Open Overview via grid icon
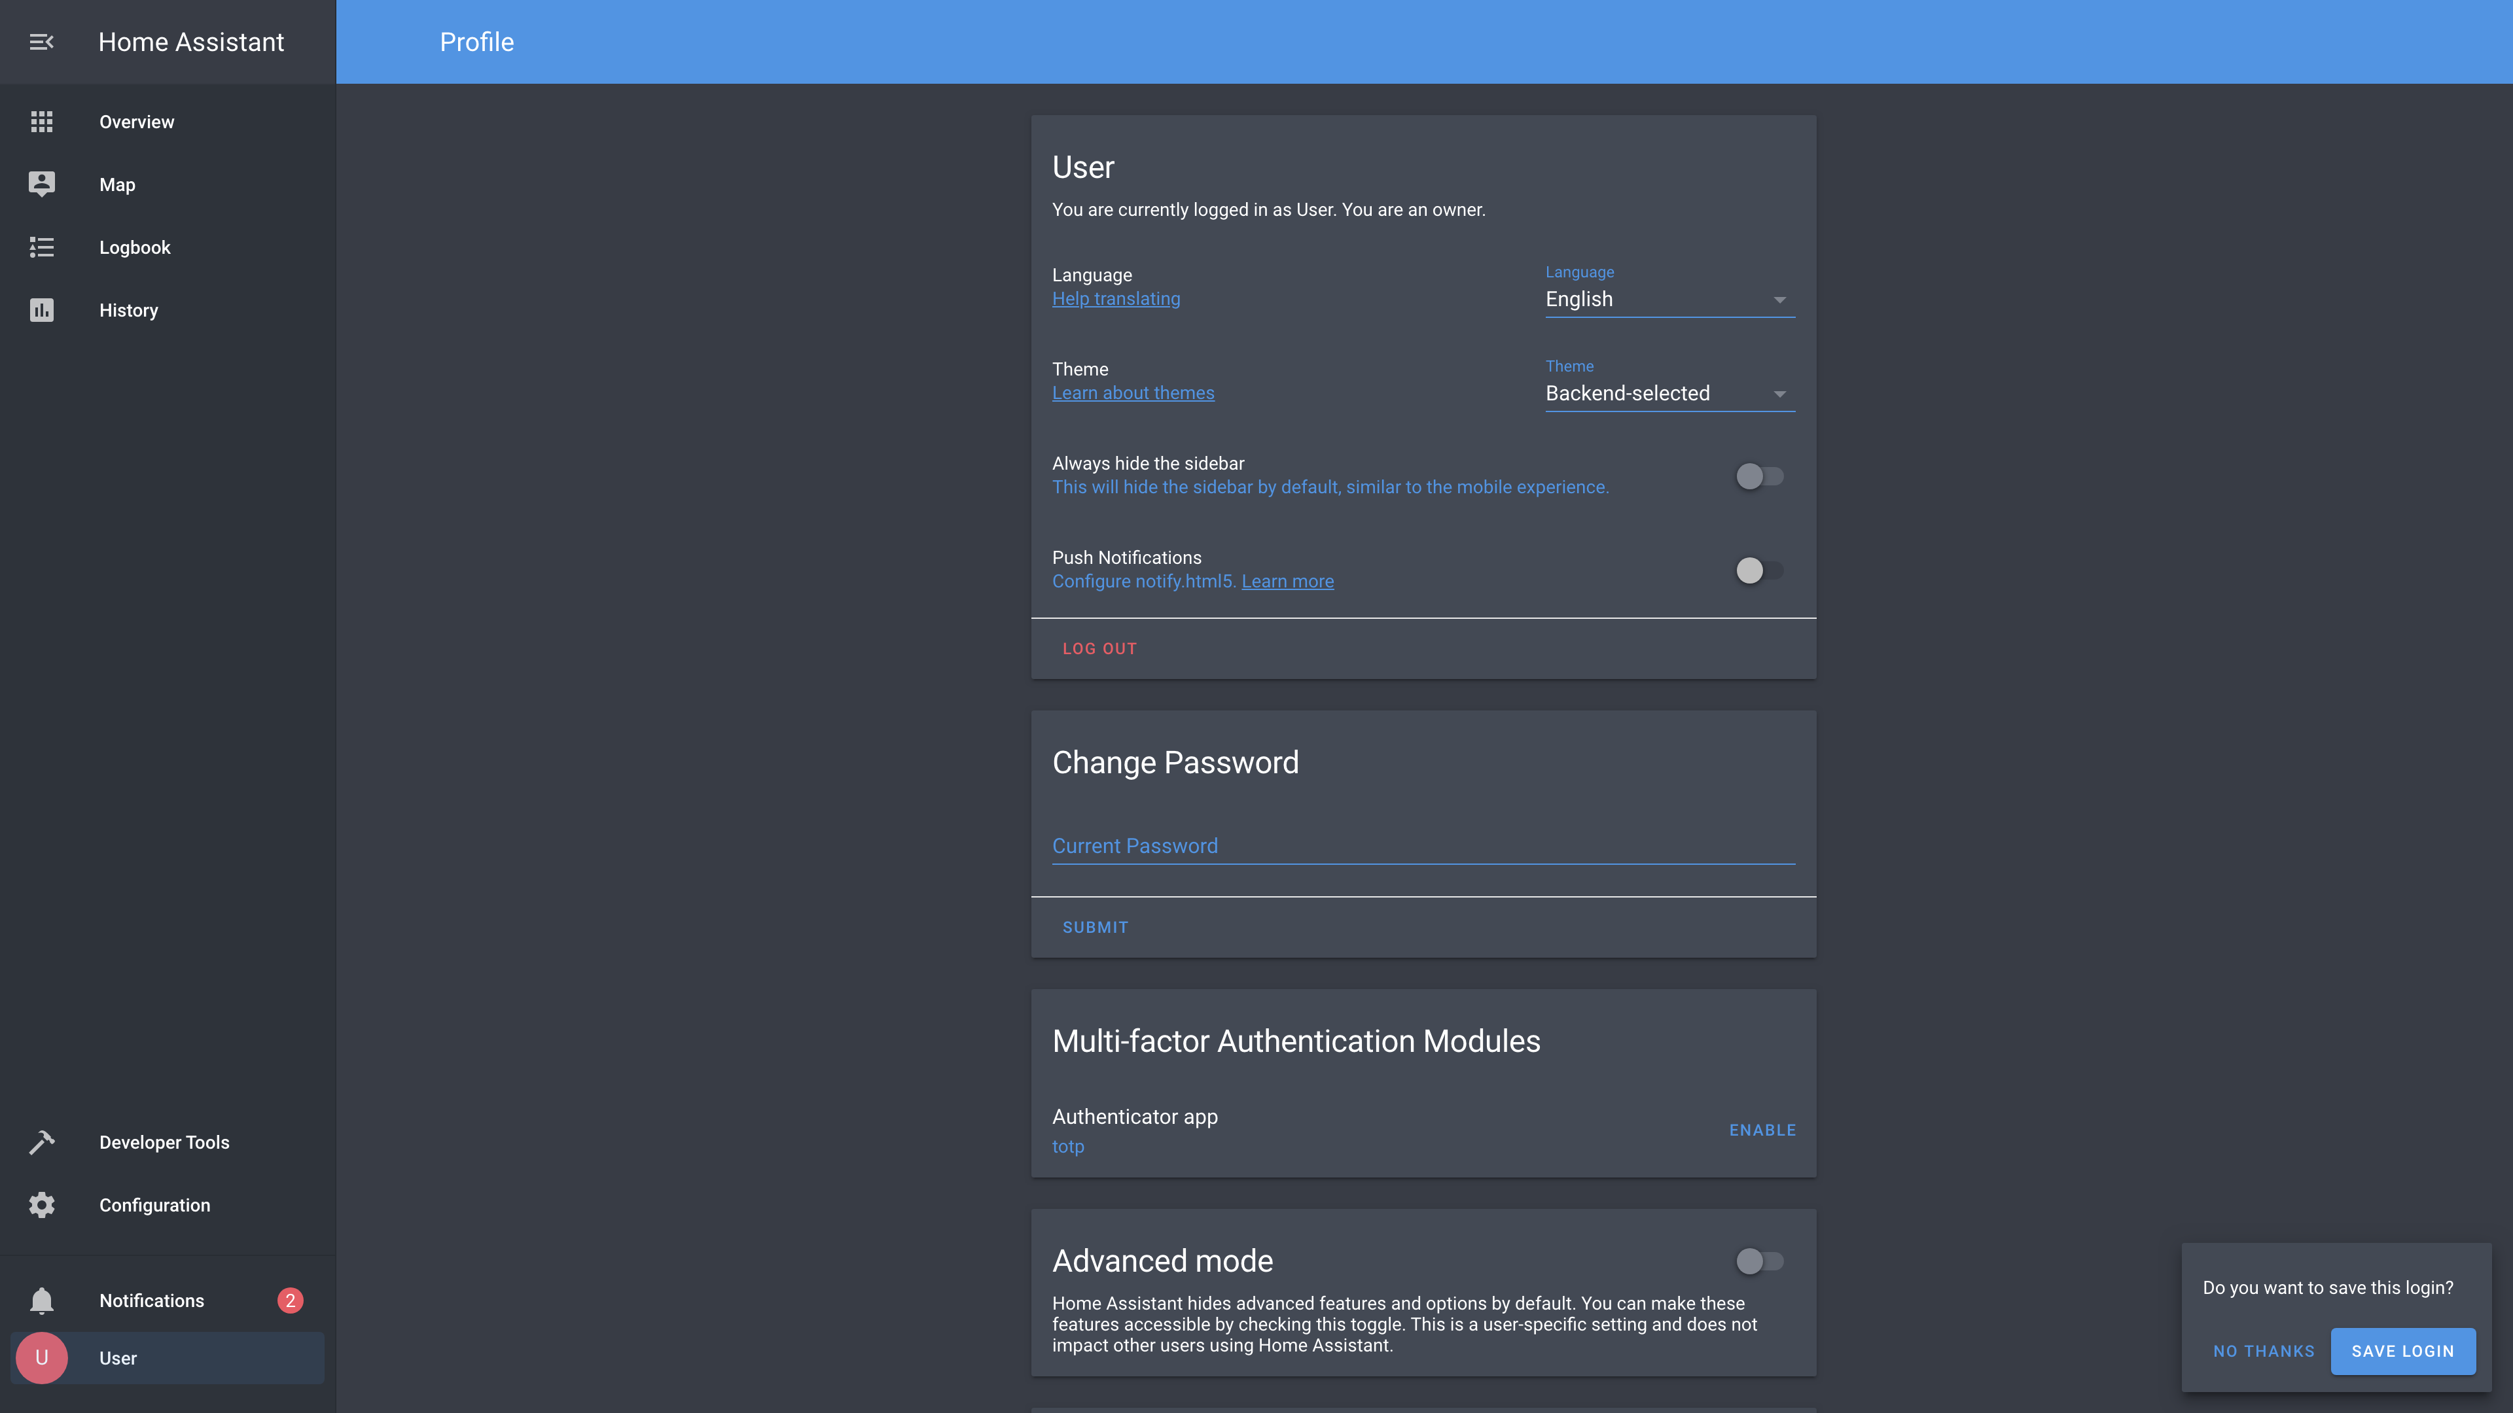The width and height of the screenshot is (2513, 1413). (41, 122)
